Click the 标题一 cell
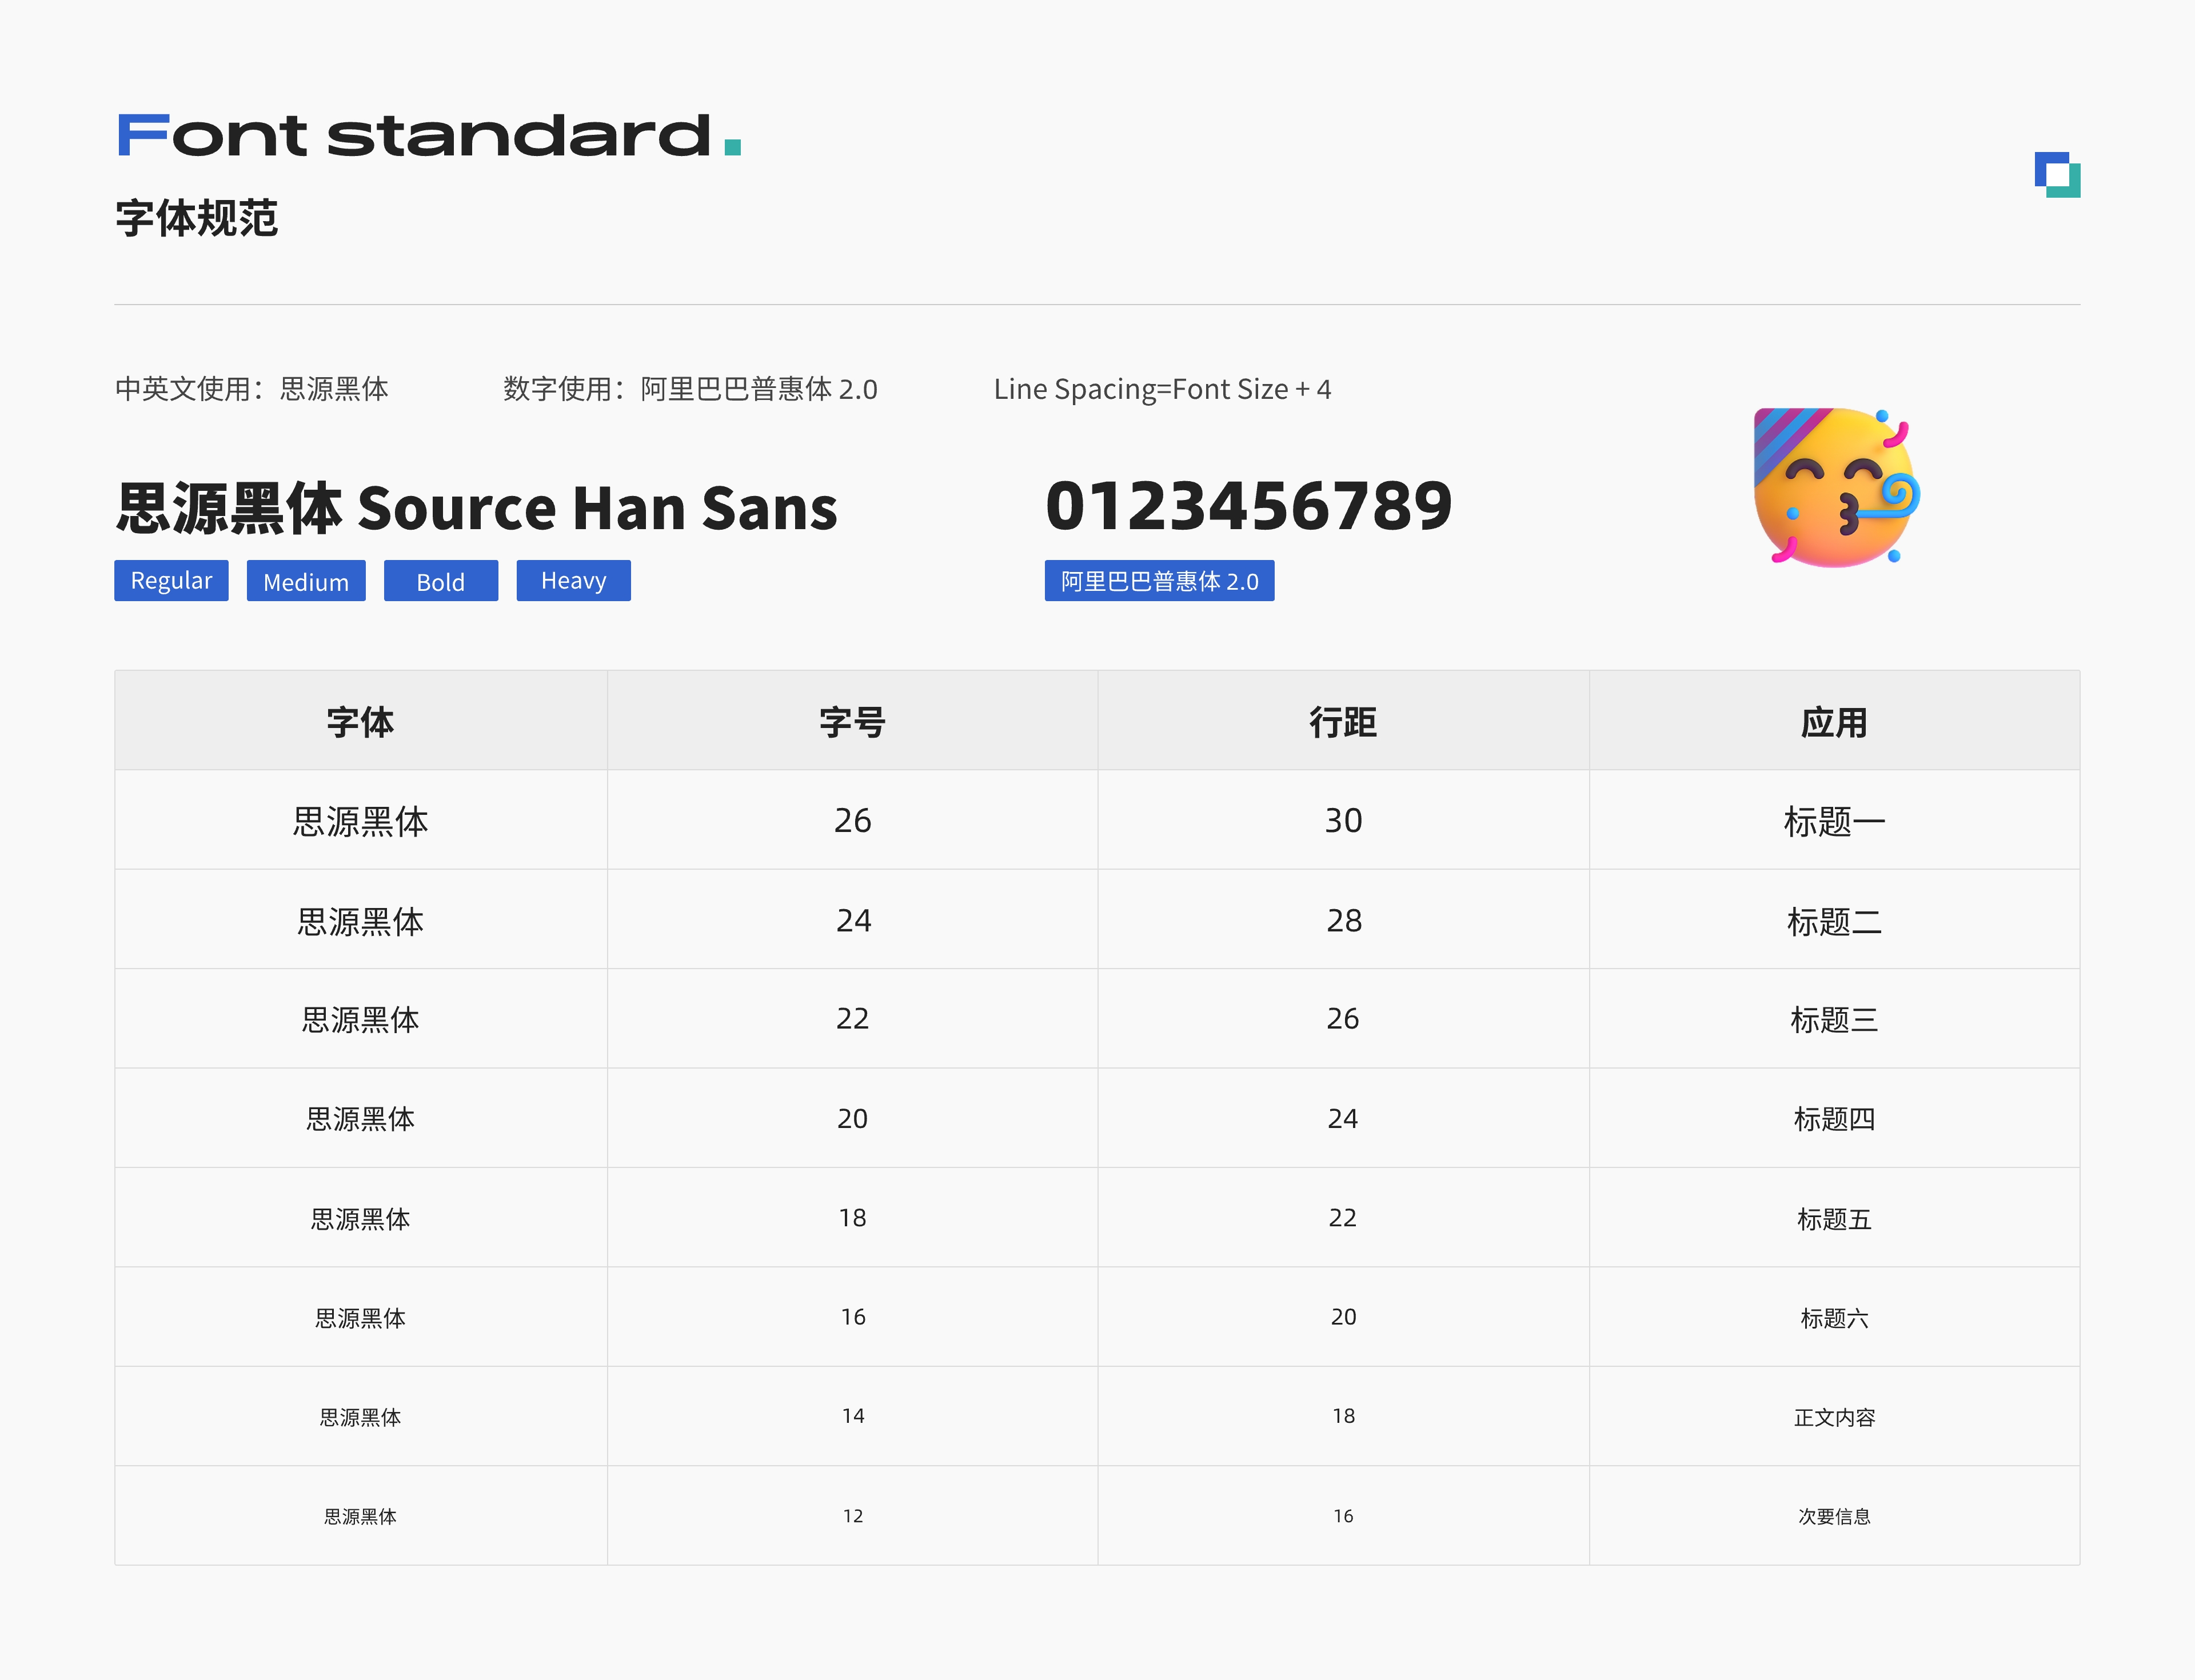This screenshot has height=1680, width=2195. 1833,821
